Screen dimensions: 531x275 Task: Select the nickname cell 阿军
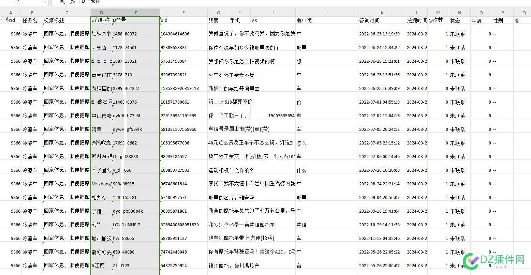[x=101, y=126]
